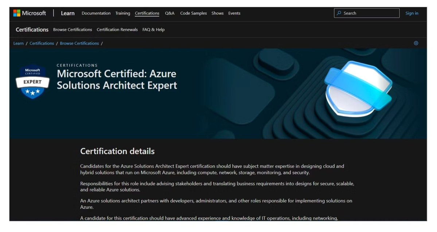
Task: Focus the Search input field
Action: tap(367, 13)
